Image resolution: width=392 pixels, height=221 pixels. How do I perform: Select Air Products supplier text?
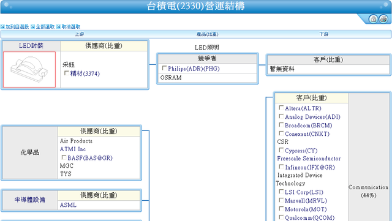pos(76,141)
